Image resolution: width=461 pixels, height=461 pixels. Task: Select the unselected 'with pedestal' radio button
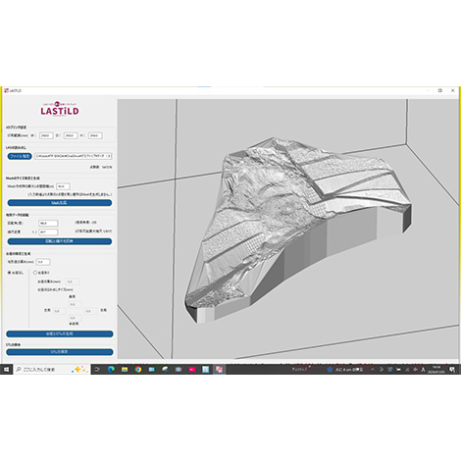35,273
